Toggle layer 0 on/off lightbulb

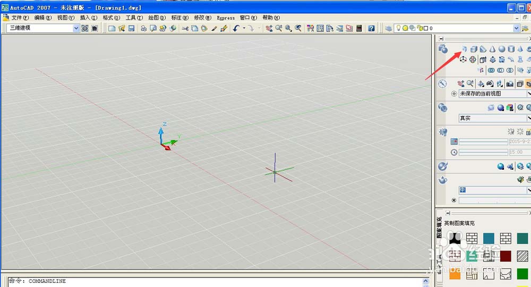tap(399, 28)
